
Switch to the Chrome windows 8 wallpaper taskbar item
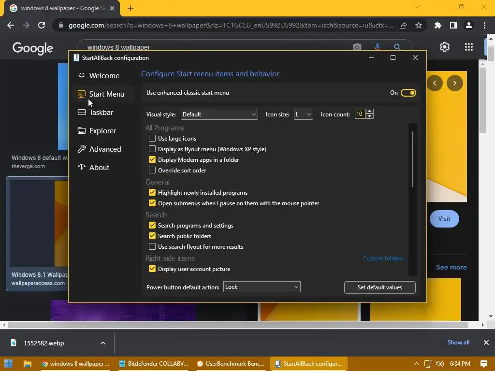pos(75,364)
